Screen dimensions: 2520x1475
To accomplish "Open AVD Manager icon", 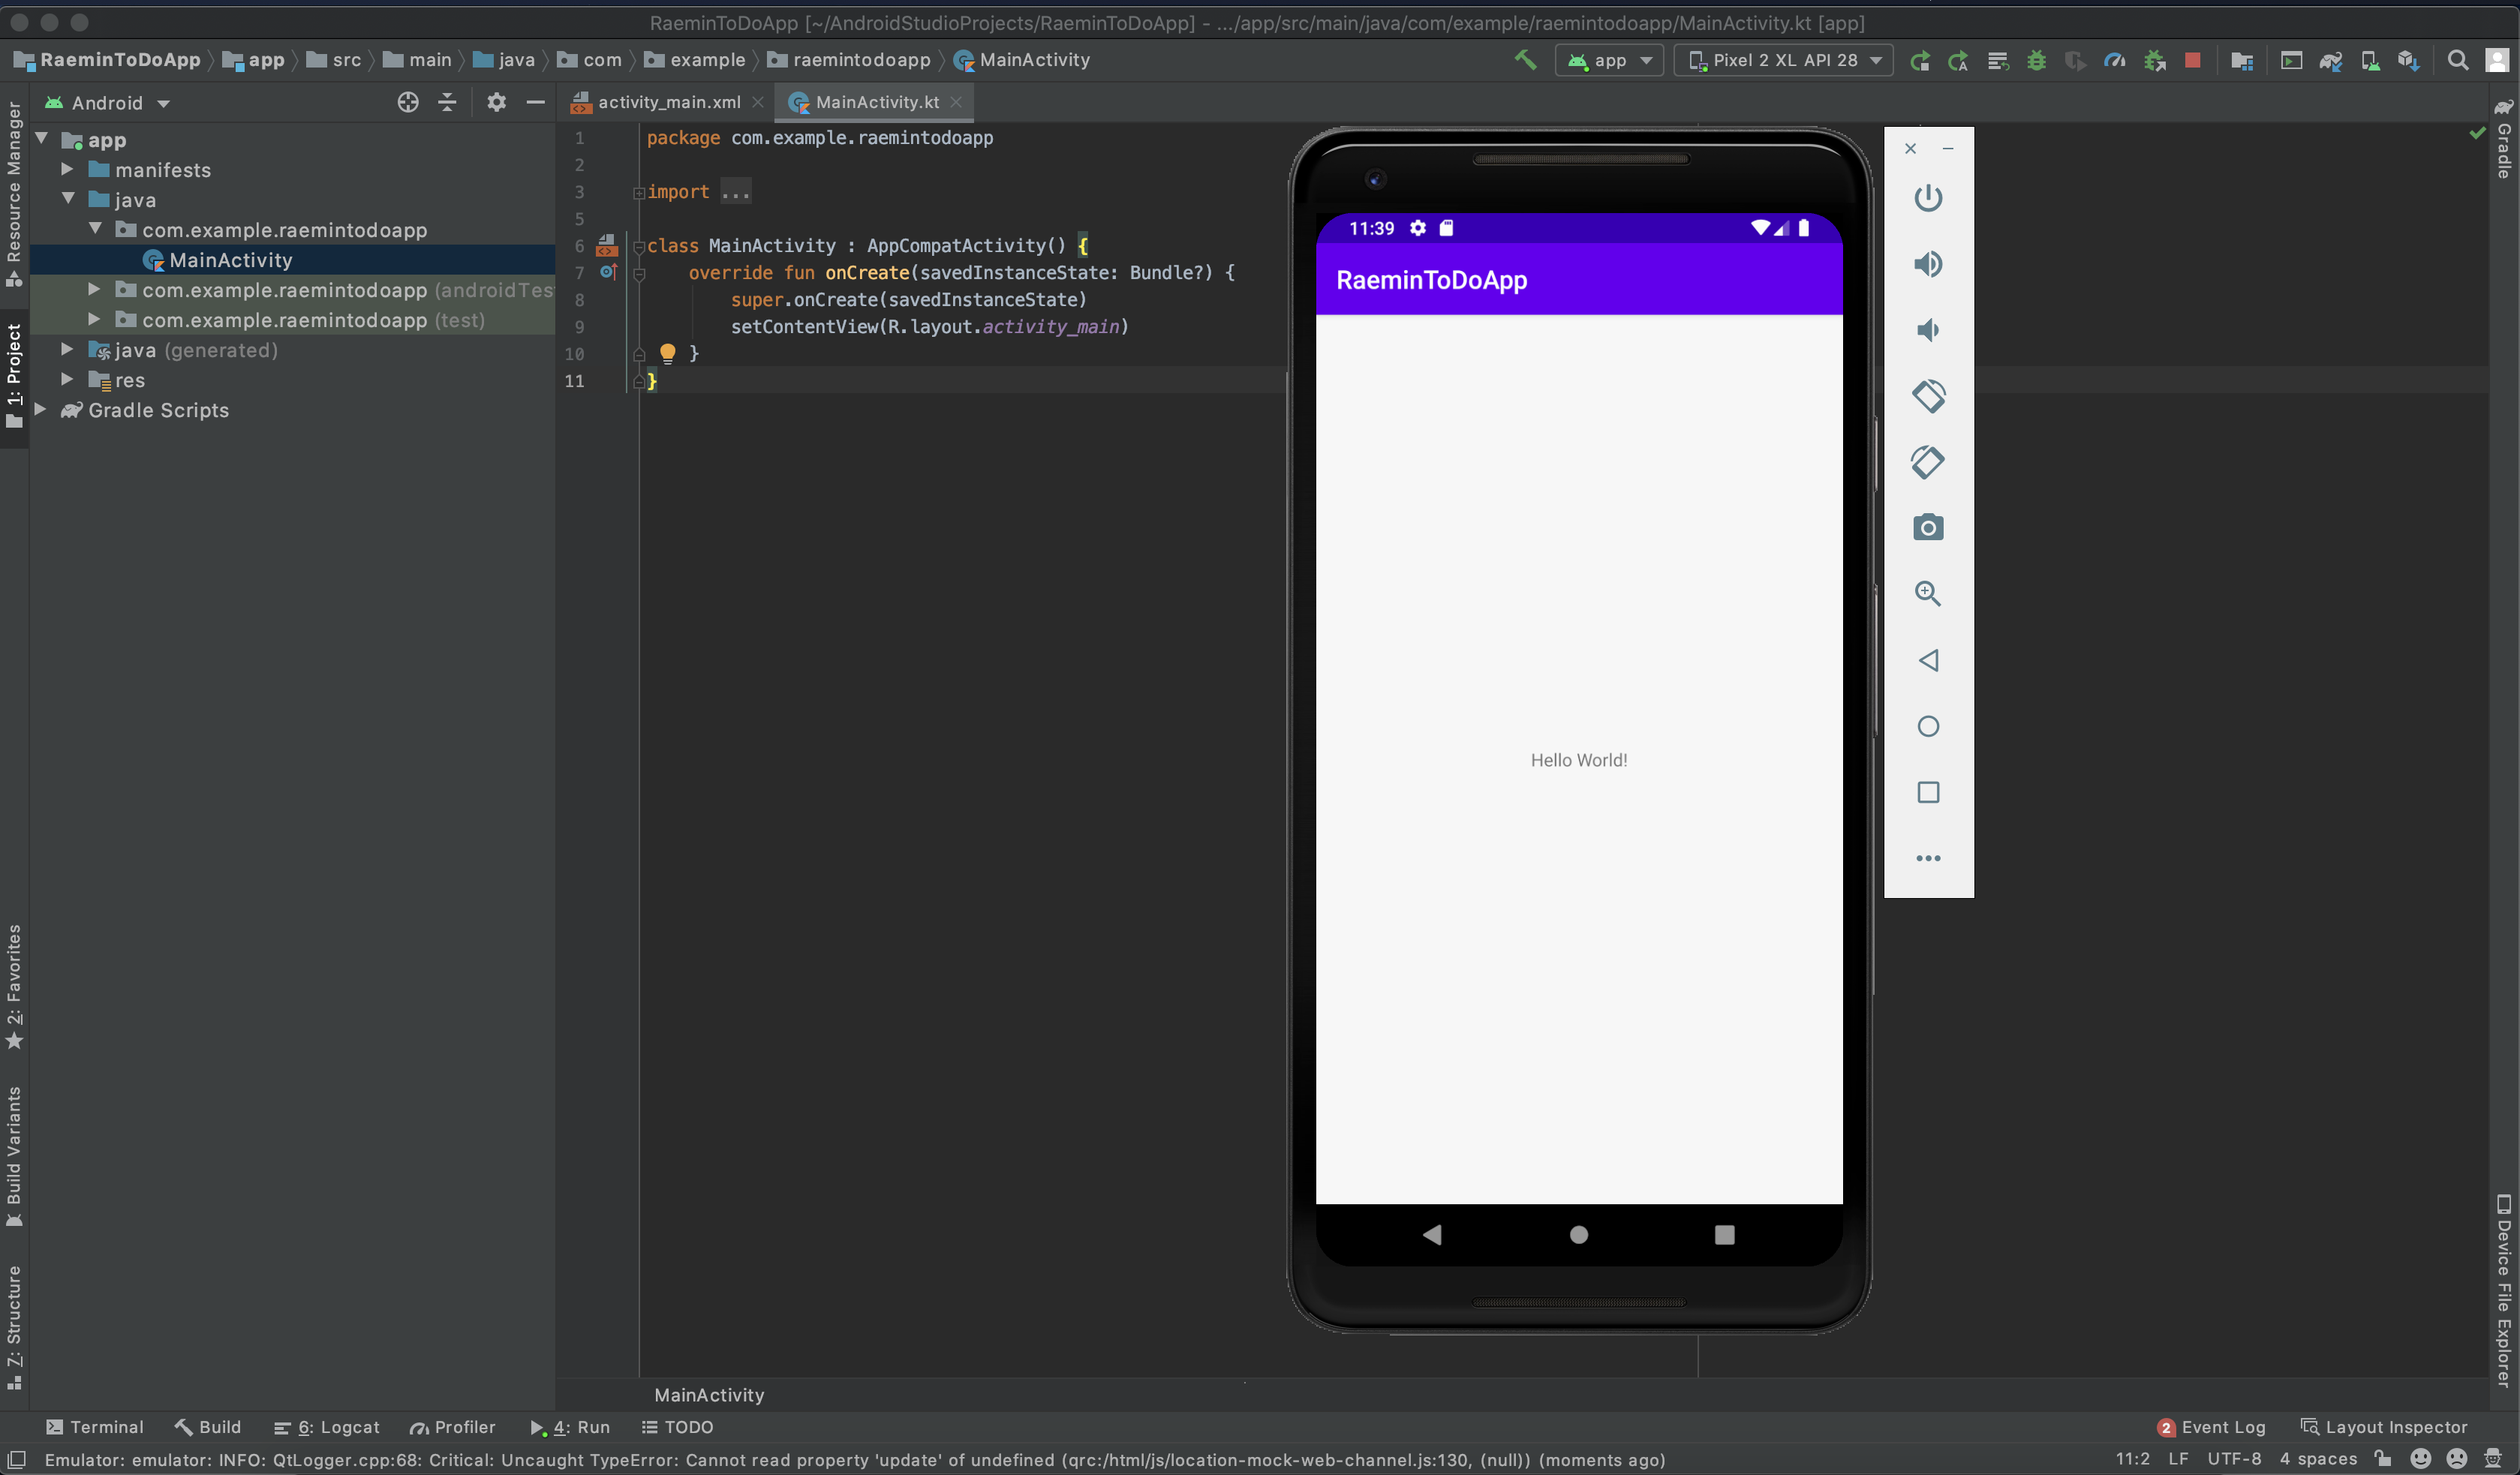I will [2369, 61].
